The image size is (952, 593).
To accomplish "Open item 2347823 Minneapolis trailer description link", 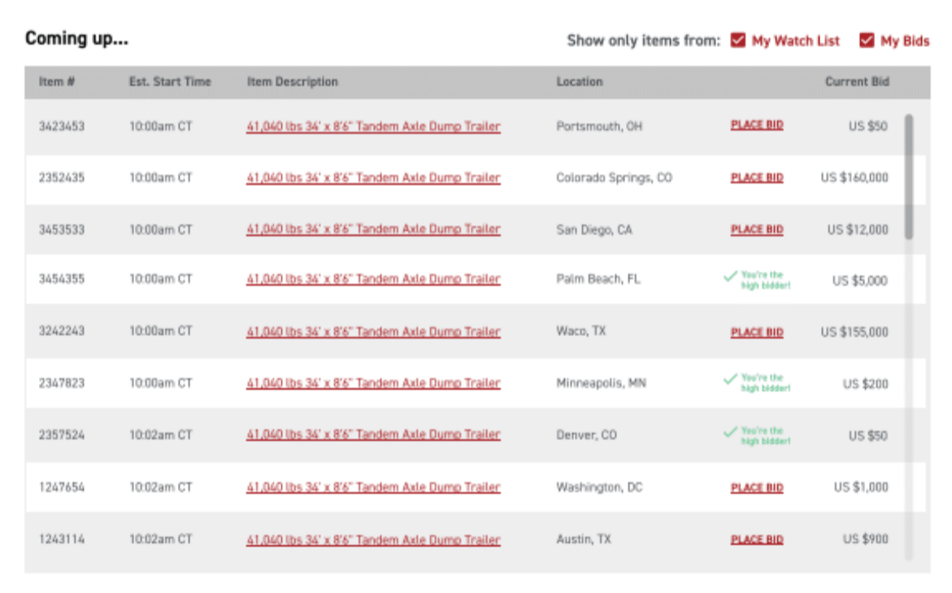I will [373, 383].
